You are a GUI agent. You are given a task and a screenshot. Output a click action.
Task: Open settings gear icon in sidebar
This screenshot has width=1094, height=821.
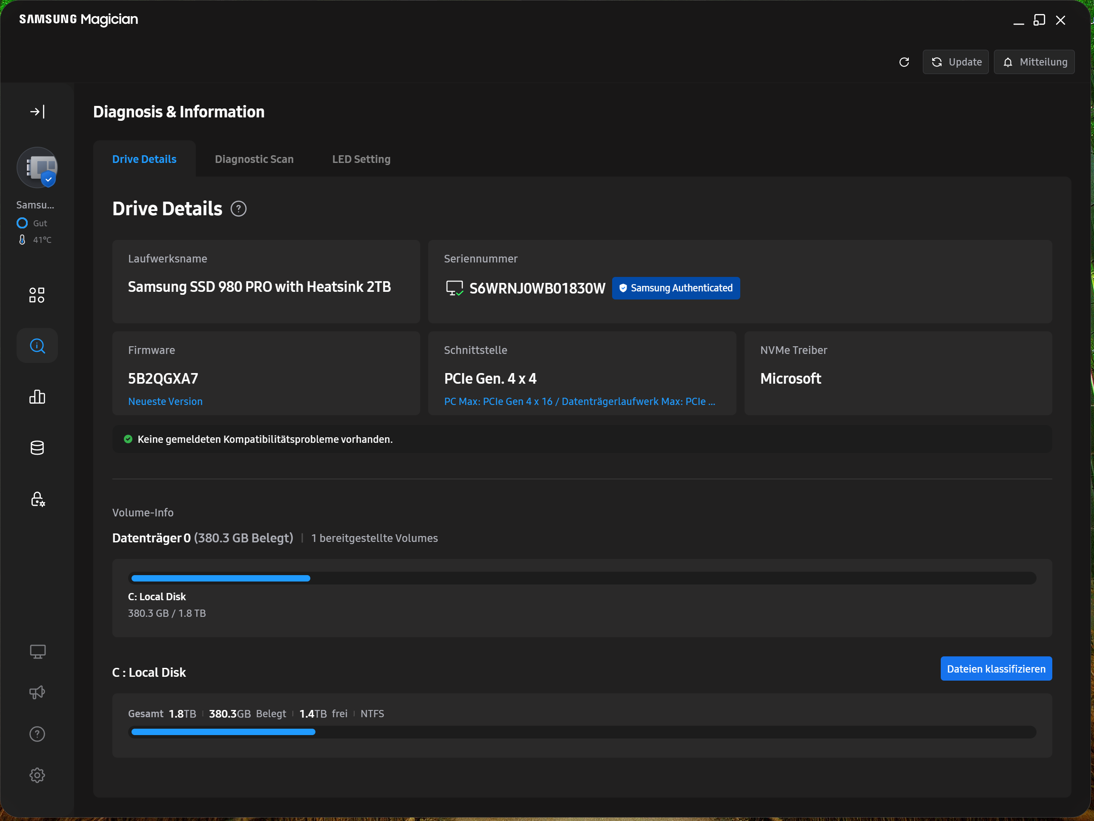click(37, 775)
